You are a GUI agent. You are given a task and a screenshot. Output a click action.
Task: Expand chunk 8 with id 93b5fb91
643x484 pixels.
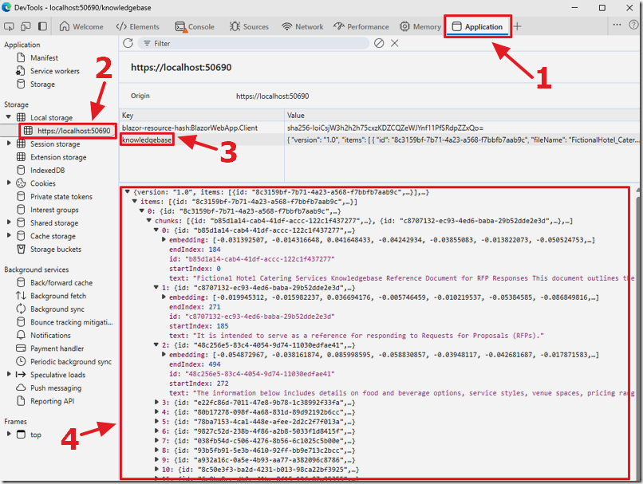click(x=156, y=450)
